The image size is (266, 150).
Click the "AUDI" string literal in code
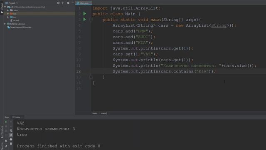click(143, 37)
